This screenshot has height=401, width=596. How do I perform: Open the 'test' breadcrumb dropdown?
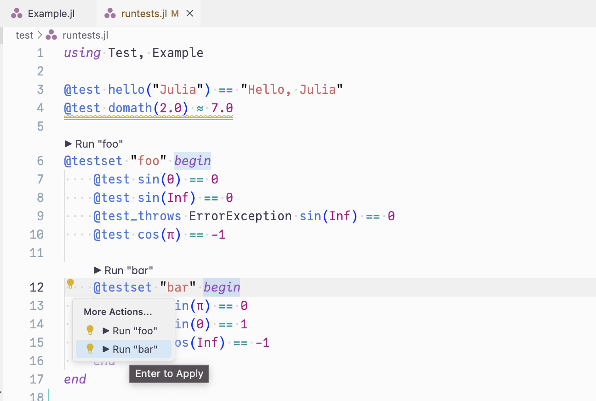(24, 35)
